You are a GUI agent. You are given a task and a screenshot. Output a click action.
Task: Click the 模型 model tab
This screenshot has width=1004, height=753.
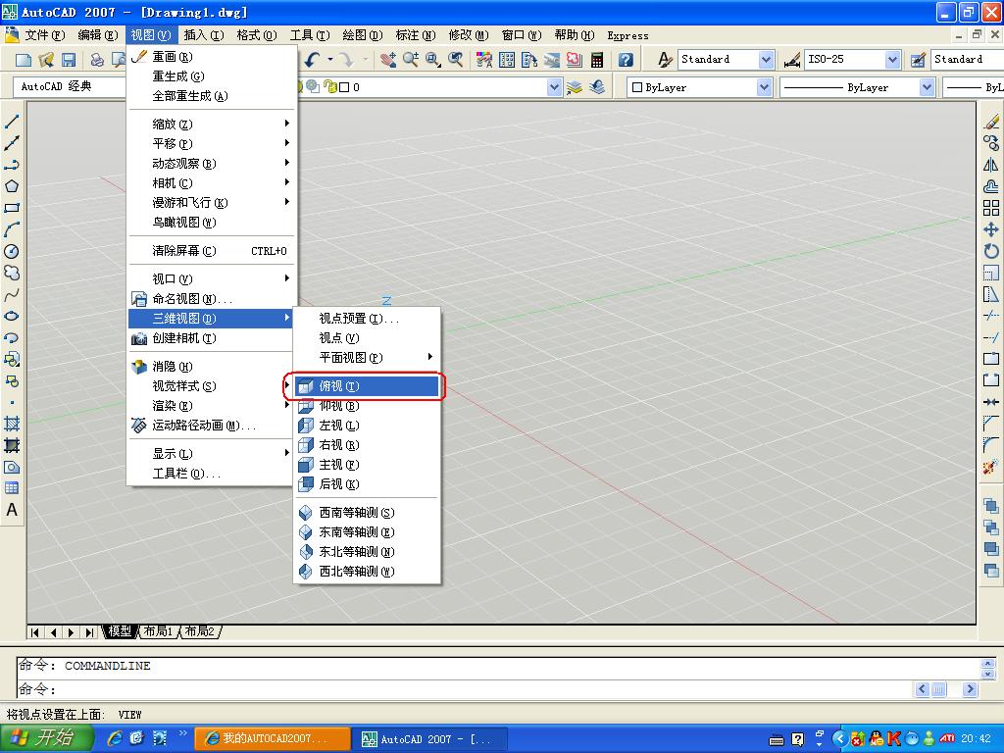[x=120, y=631]
